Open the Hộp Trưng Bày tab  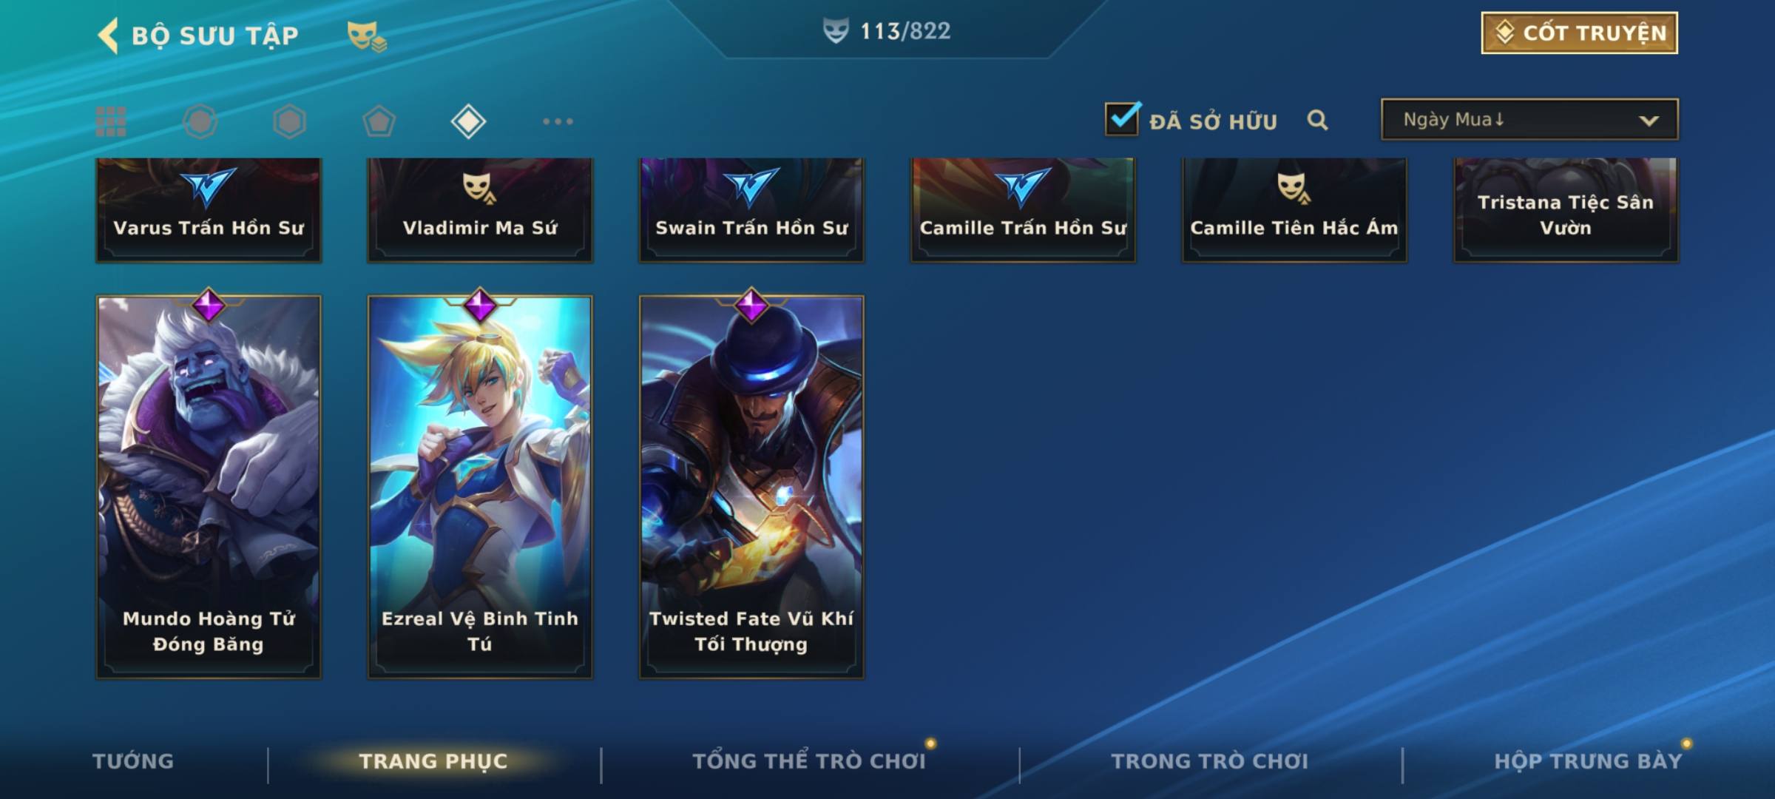coord(1588,761)
